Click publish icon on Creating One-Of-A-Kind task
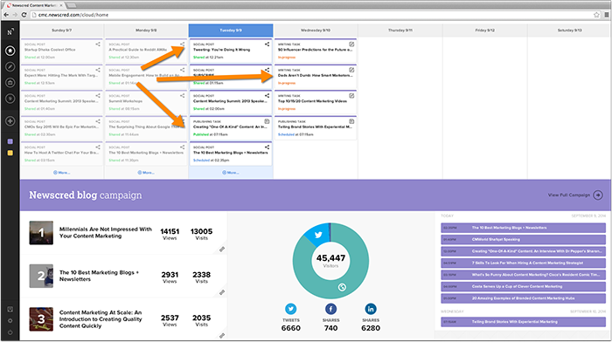The image size is (612, 342). point(267,121)
